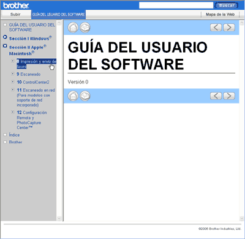Click the Buscar button

pyautogui.click(x=227, y=6)
